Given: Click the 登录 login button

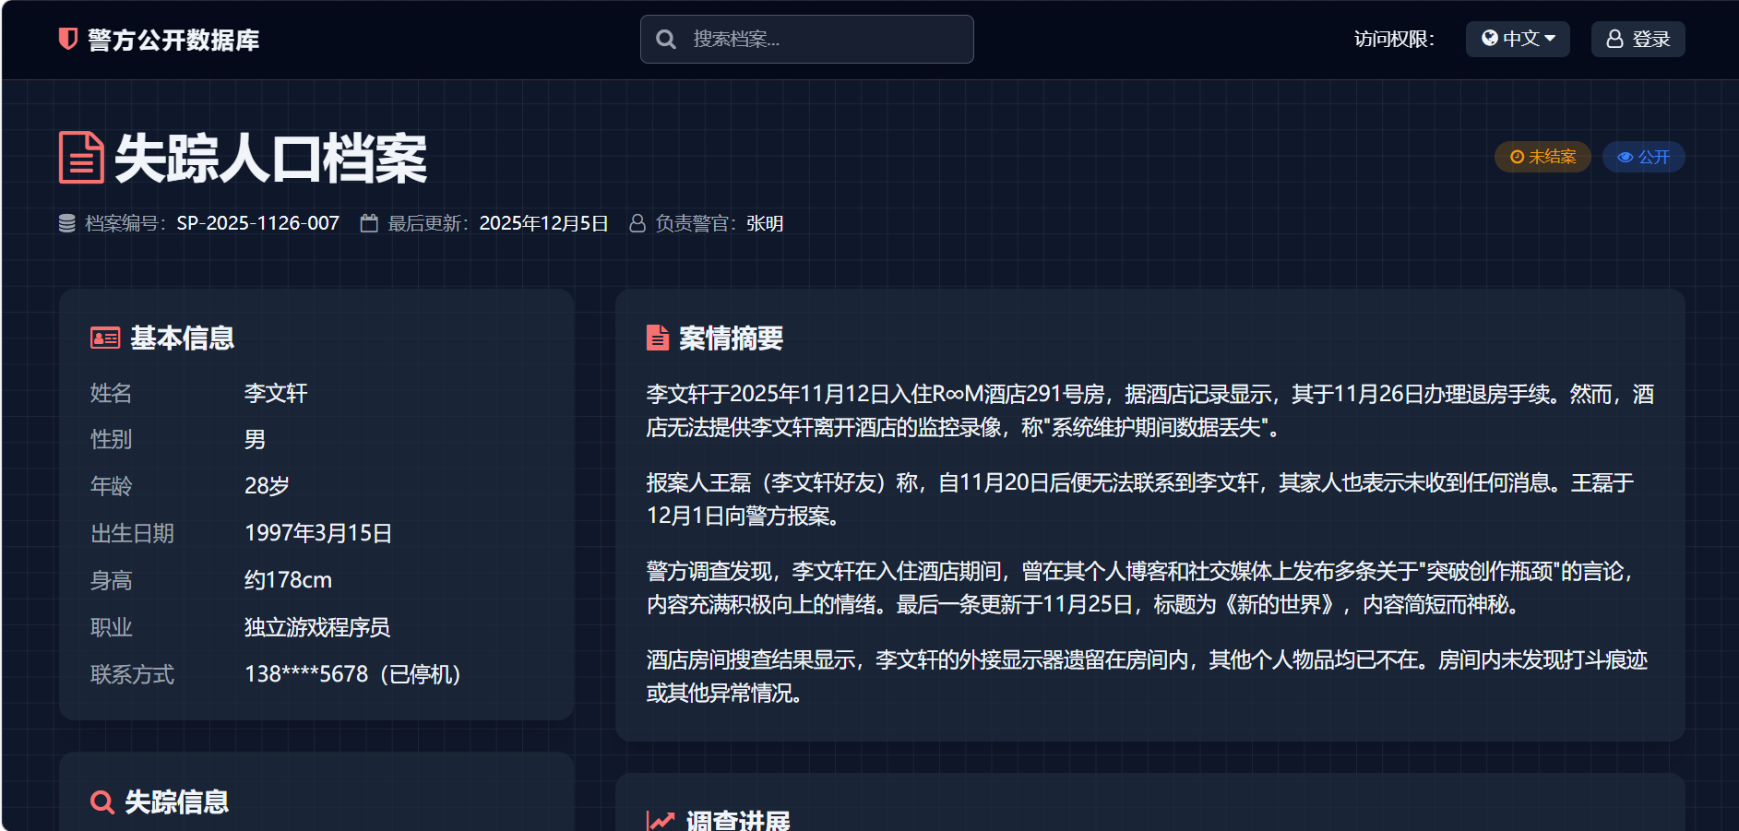Looking at the screenshot, I should pos(1638,39).
